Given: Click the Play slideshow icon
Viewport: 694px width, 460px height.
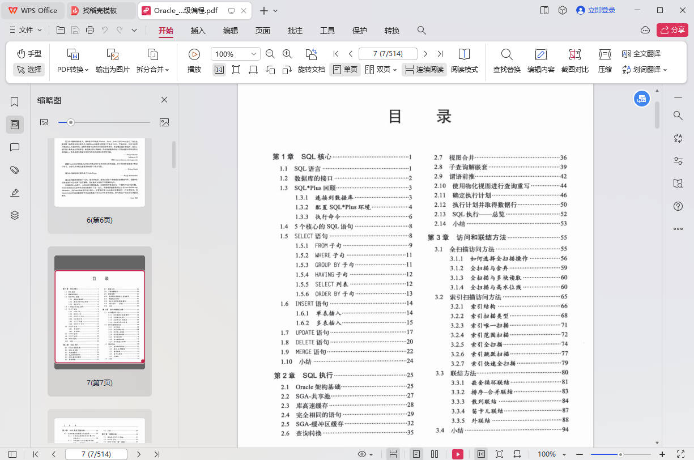Looking at the screenshot, I should coord(194,54).
